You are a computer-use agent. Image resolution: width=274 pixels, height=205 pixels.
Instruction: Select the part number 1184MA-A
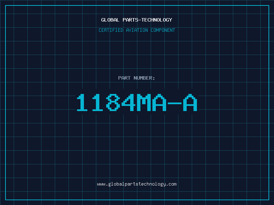pyautogui.click(x=137, y=102)
